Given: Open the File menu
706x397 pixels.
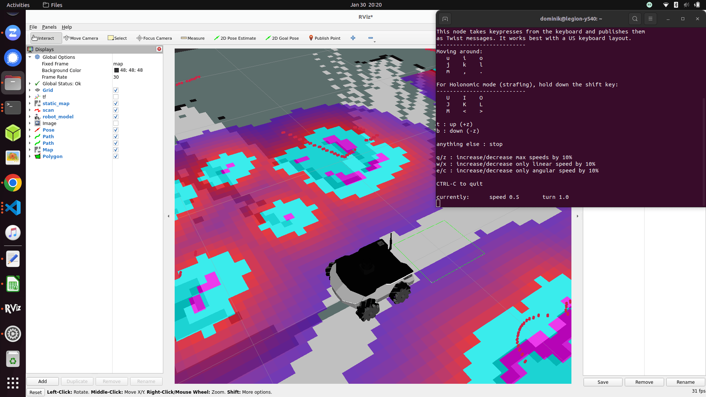Looking at the screenshot, I should [33, 27].
